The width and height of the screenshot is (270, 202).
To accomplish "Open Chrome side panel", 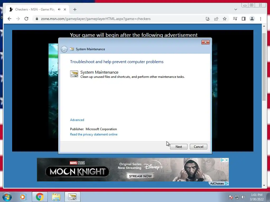I will pos(243,19).
